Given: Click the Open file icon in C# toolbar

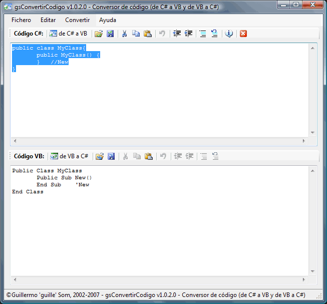Looking at the screenshot, I should [x=99, y=34].
